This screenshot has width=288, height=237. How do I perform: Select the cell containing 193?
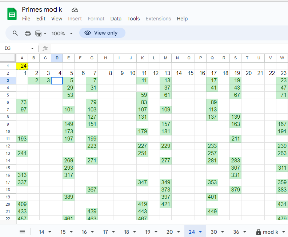point(22,139)
